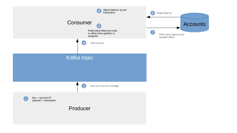Select the arrow pointing from Accounts to Consumer

(x=163, y=17)
